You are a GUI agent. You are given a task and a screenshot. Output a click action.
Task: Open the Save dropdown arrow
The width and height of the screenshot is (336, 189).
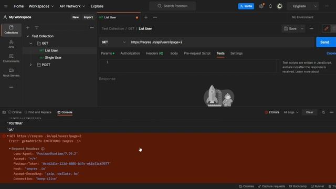(x=302, y=28)
